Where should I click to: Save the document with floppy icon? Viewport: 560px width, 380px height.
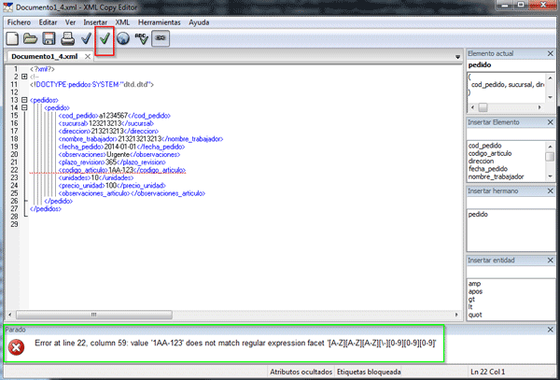(49, 39)
